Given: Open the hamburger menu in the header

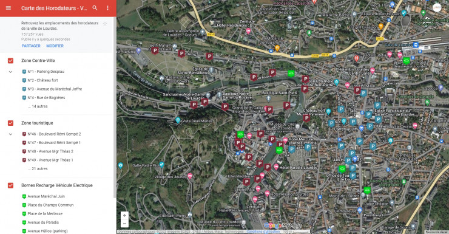Looking at the screenshot, I should 8,8.
